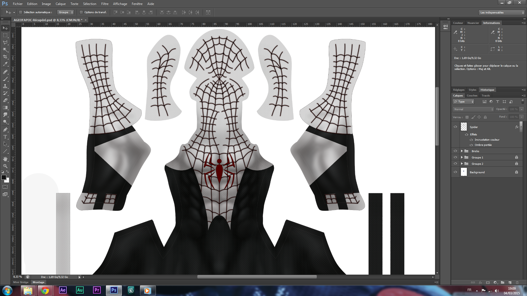Click the zoom percentage field 8,33 %
Screen dimensions: 527x296
[18, 277]
